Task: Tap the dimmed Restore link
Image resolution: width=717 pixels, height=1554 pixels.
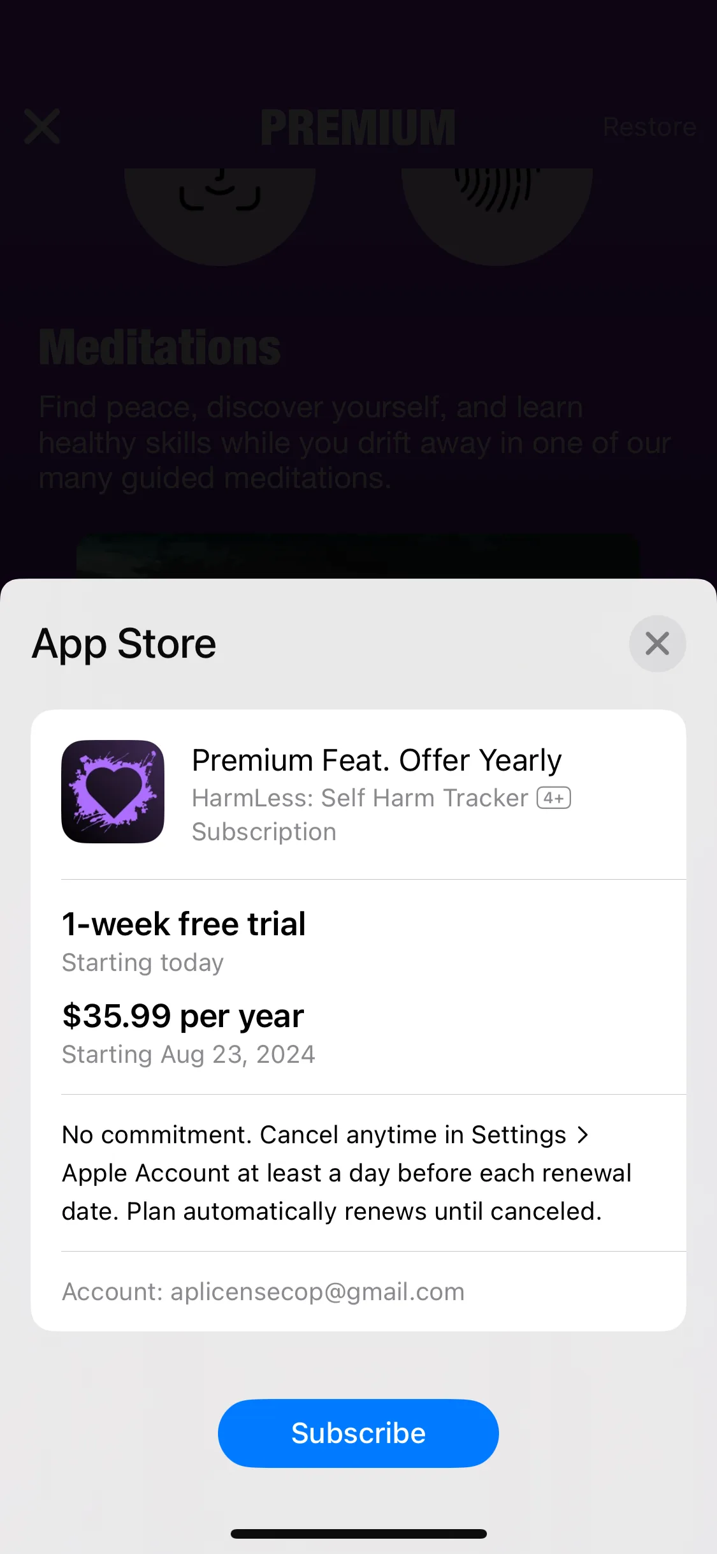Action: (x=649, y=127)
